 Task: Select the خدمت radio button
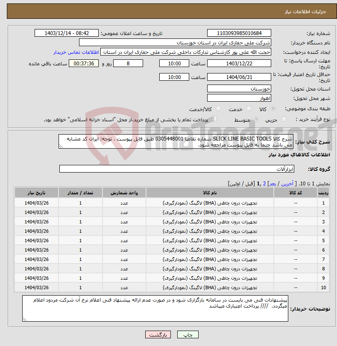click(x=249, y=108)
